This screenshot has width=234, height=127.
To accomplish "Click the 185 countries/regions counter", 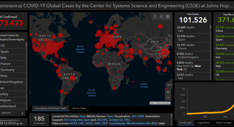I will (x=39, y=120).
